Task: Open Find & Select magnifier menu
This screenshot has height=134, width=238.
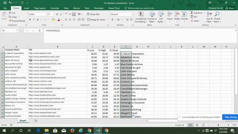Action: pyautogui.click(x=217, y=17)
